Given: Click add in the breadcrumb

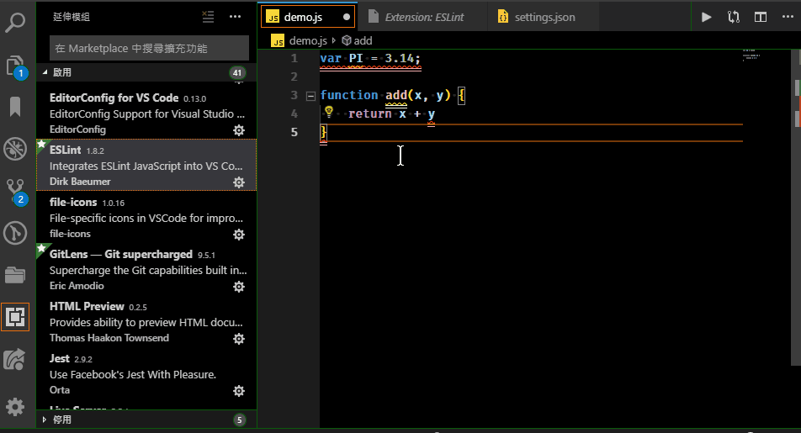Looking at the screenshot, I should (363, 40).
